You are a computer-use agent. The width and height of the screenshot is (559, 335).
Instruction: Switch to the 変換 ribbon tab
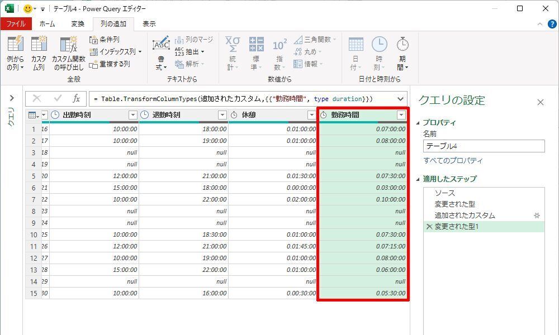78,24
